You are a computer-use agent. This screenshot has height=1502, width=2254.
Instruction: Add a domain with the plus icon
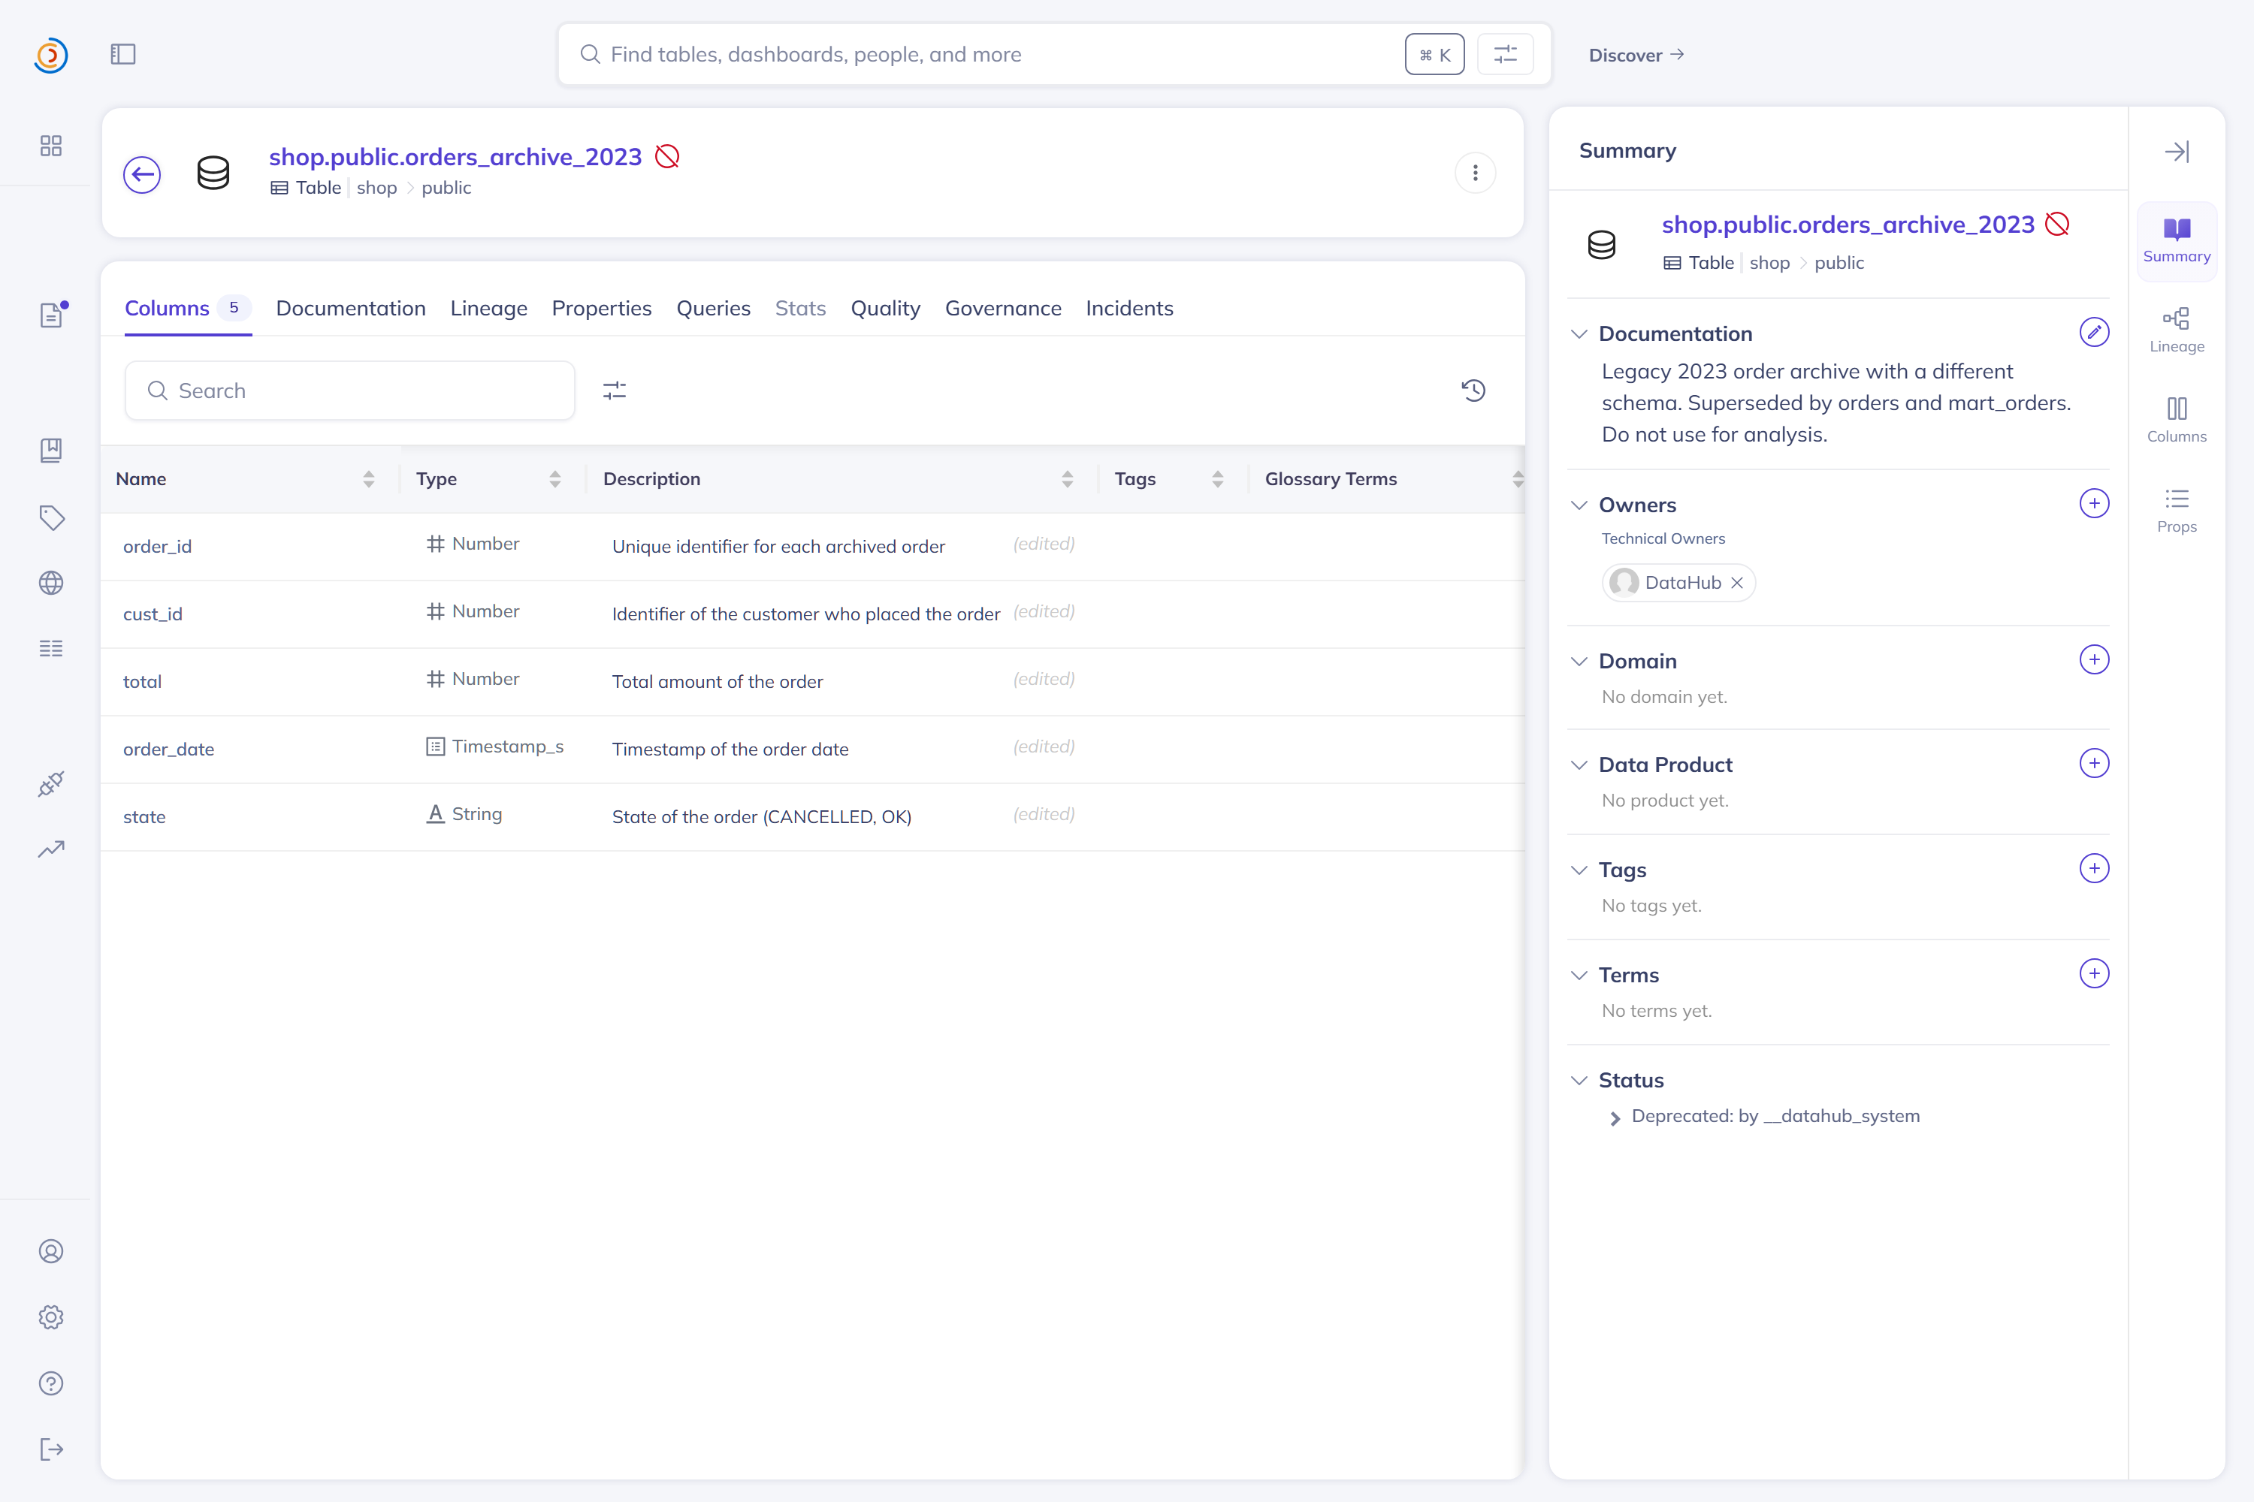(2094, 659)
